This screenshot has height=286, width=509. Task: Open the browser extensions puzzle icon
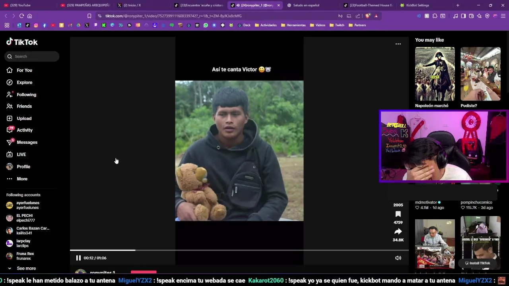435,16
